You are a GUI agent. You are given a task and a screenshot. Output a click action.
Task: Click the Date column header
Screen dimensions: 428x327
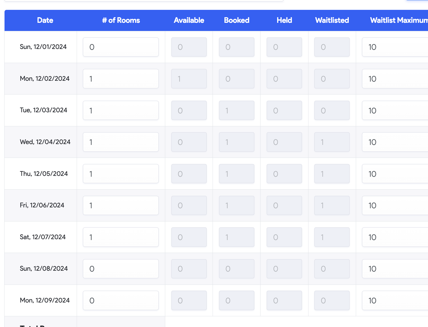[45, 20]
